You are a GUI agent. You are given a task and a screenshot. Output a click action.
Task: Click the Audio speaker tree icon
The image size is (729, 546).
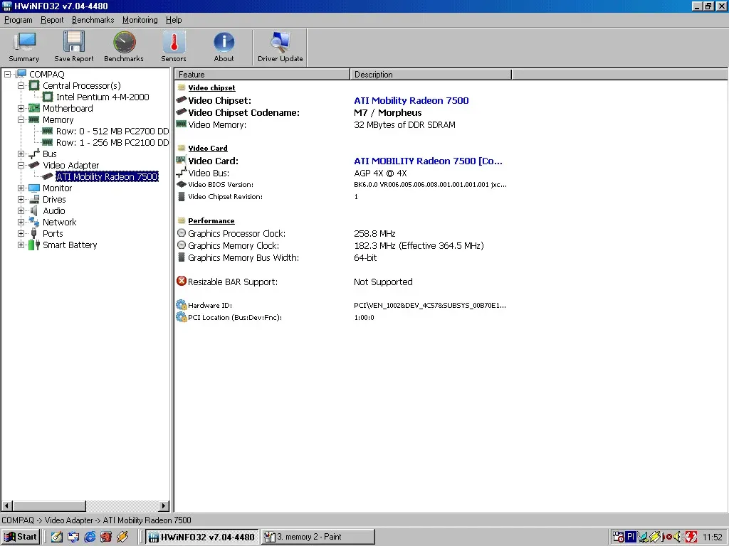(34, 210)
